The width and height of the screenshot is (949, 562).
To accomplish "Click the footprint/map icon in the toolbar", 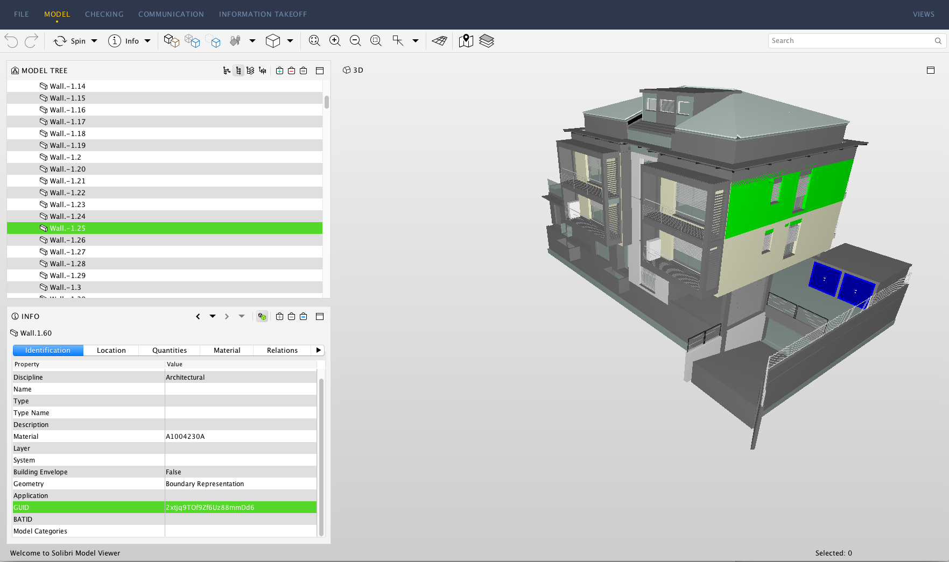I will (466, 41).
